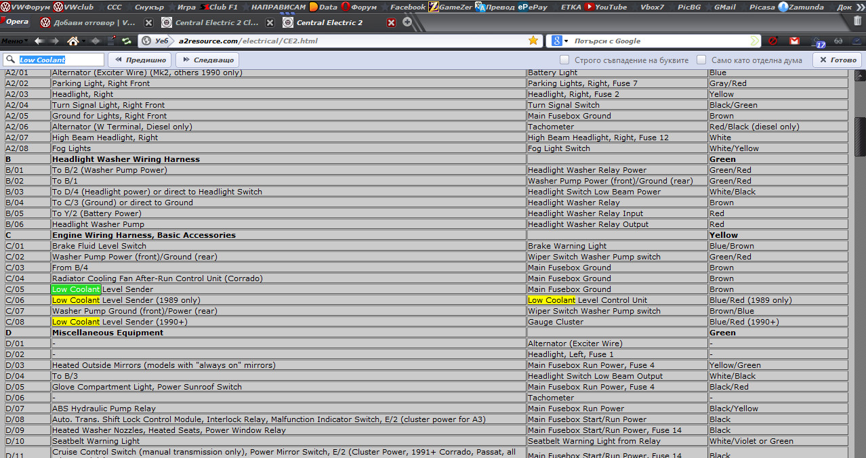Click the green reload icon

click(x=126, y=41)
